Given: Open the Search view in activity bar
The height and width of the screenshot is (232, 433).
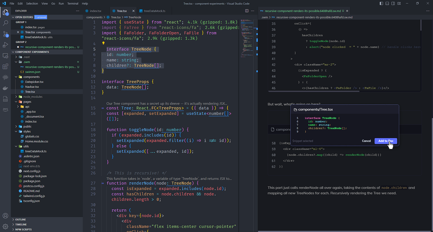Looking at the screenshot, I should coord(5,23).
